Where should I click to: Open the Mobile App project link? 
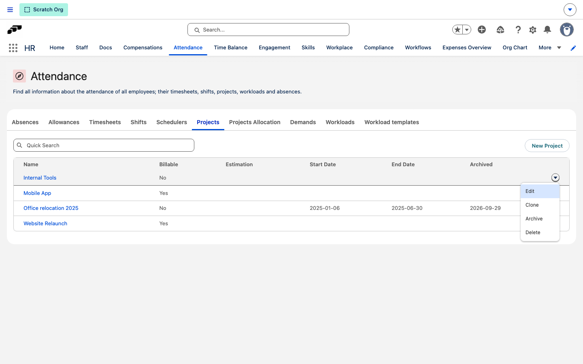pyautogui.click(x=37, y=193)
